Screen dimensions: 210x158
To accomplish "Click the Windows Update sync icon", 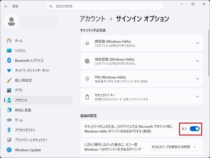I will tap(9, 150).
